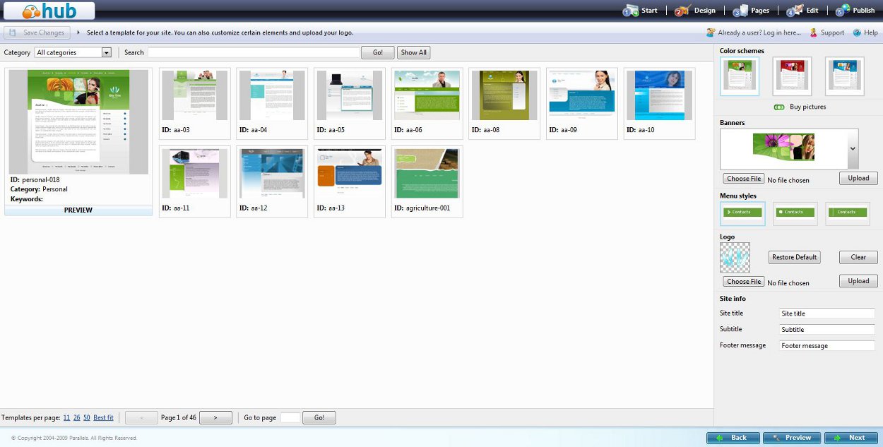This screenshot has width=883, height=447.
Task: Open the Banners dropdown arrow
Action: [x=853, y=149]
